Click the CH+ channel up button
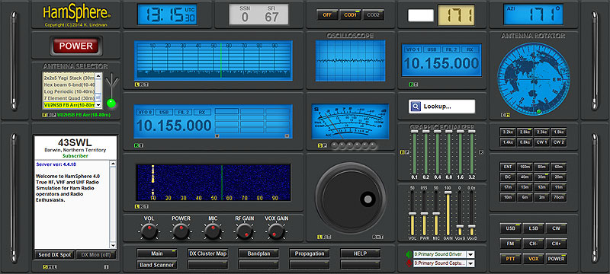The image size is (610, 274). (557, 244)
